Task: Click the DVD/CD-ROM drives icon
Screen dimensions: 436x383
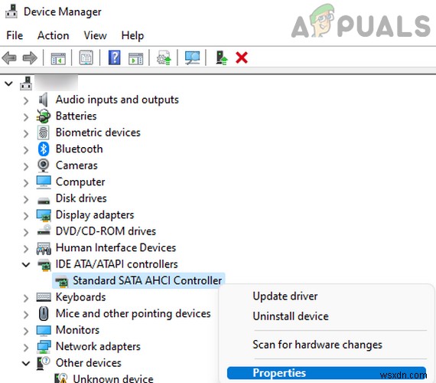Action: (x=44, y=230)
